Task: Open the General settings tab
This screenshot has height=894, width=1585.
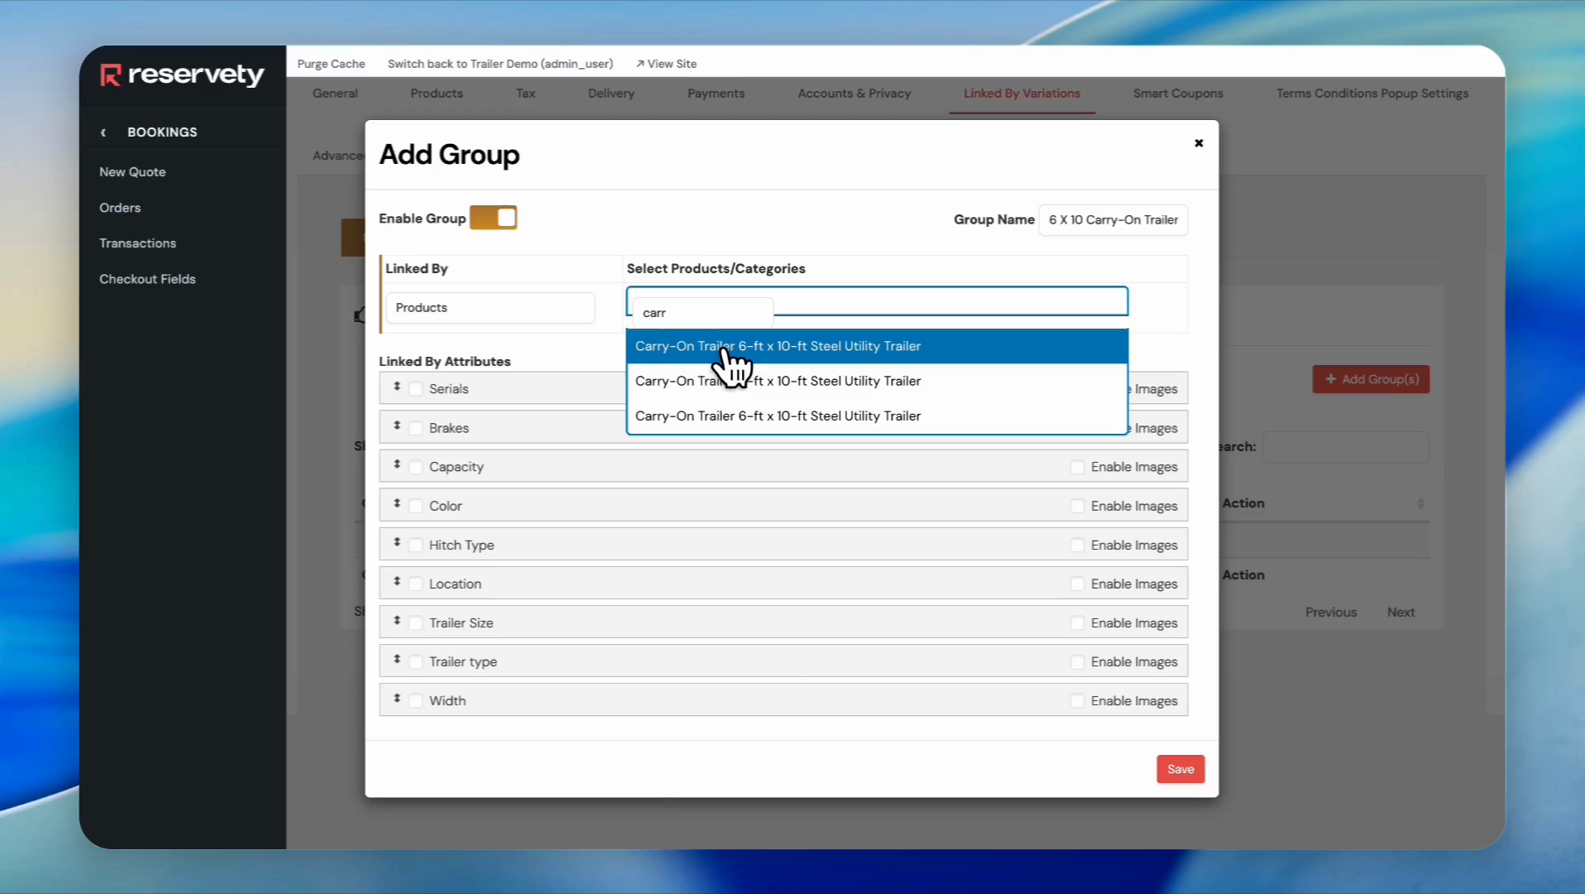Action: click(335, 94)
